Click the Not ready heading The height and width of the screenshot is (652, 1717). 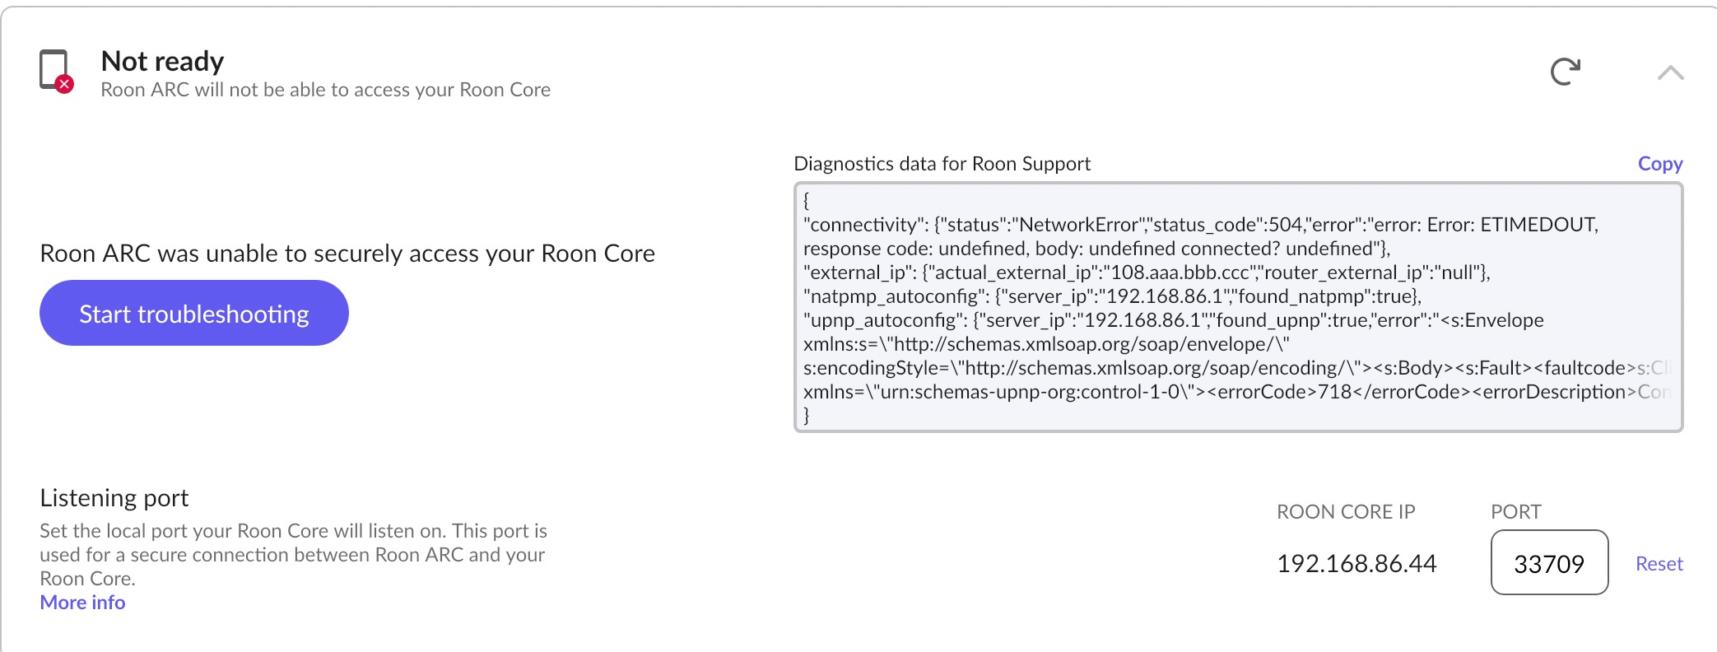point(162,61)
